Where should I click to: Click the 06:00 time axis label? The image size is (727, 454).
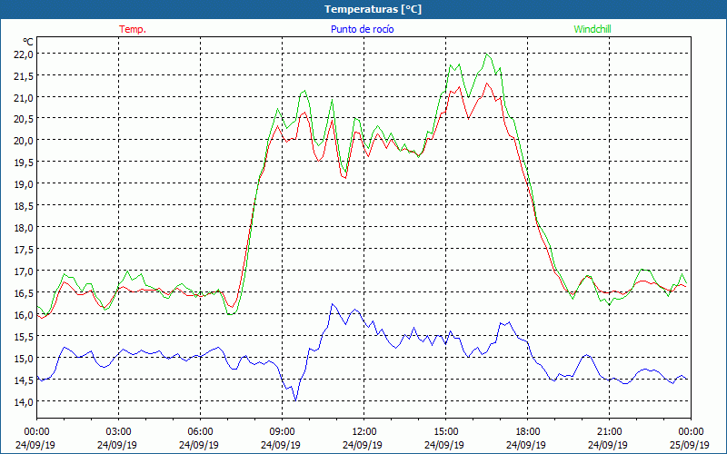(200, 432)
